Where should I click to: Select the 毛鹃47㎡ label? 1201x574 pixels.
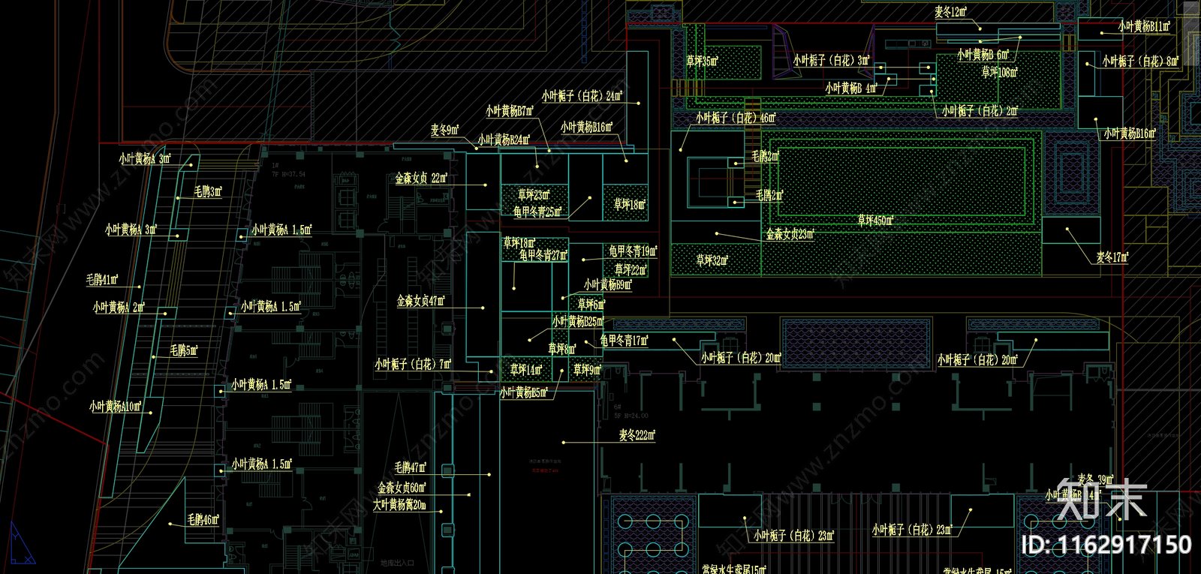(411, 468)
